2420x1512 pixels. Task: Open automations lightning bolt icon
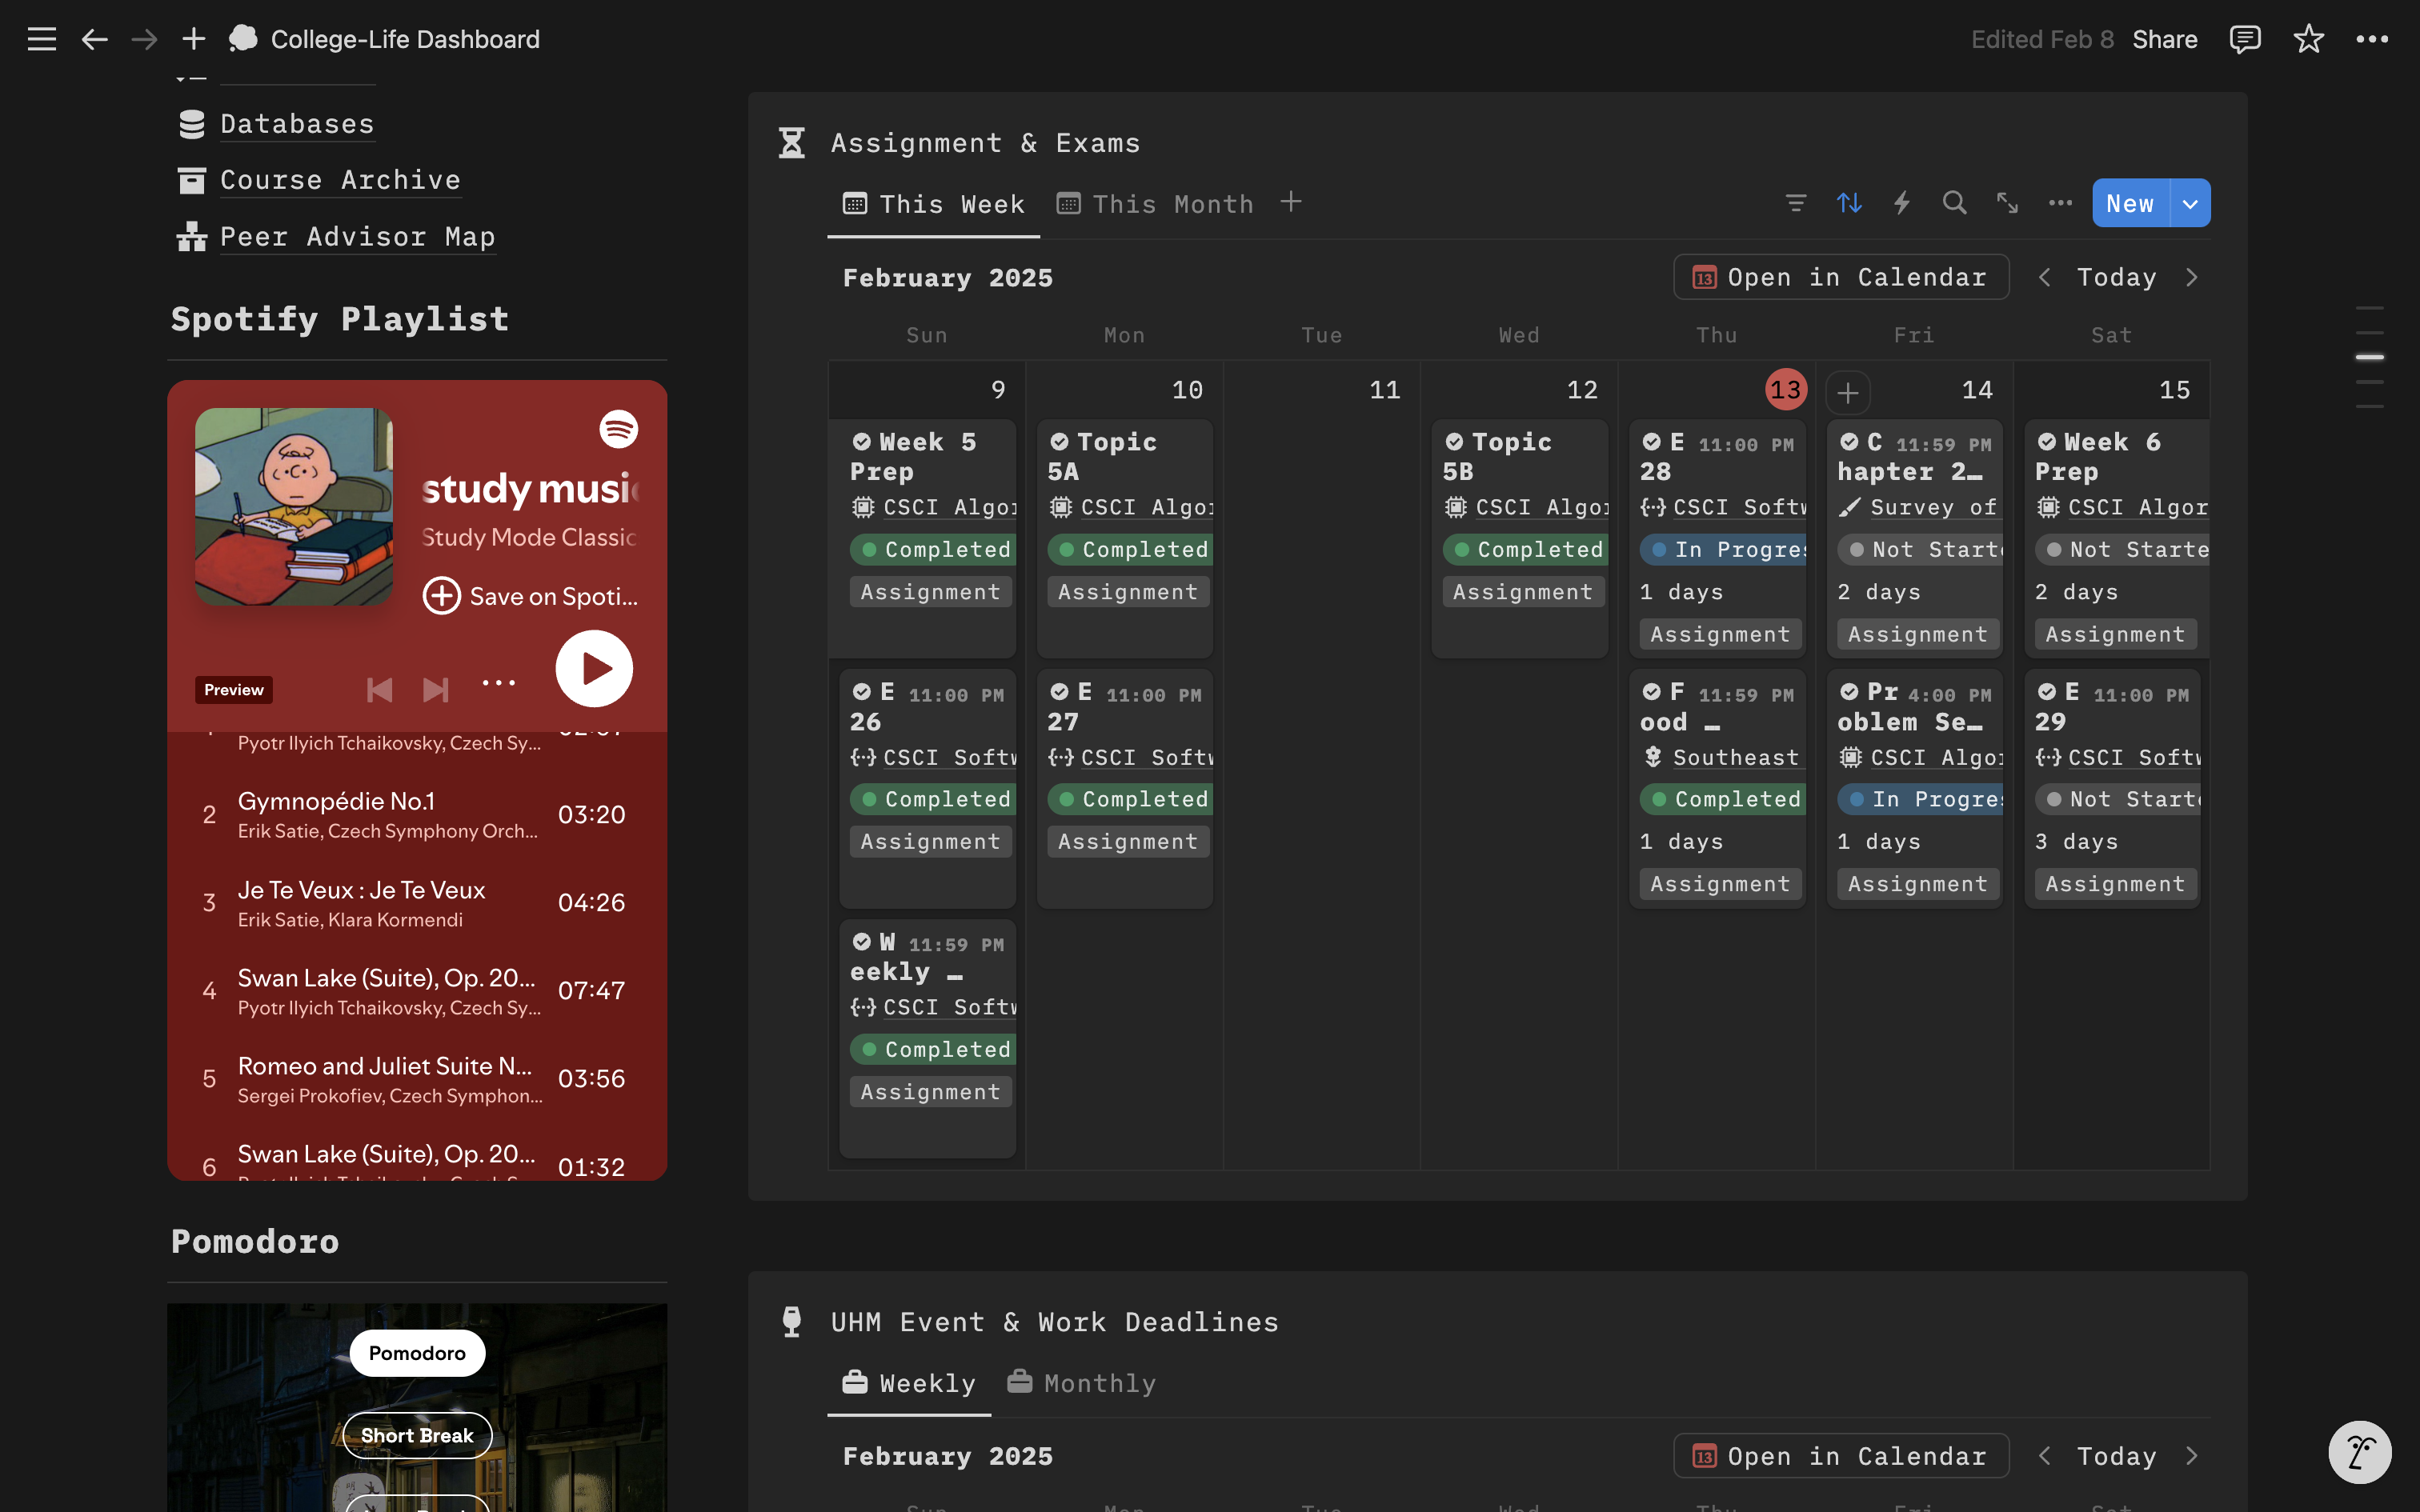point(1902,203)
